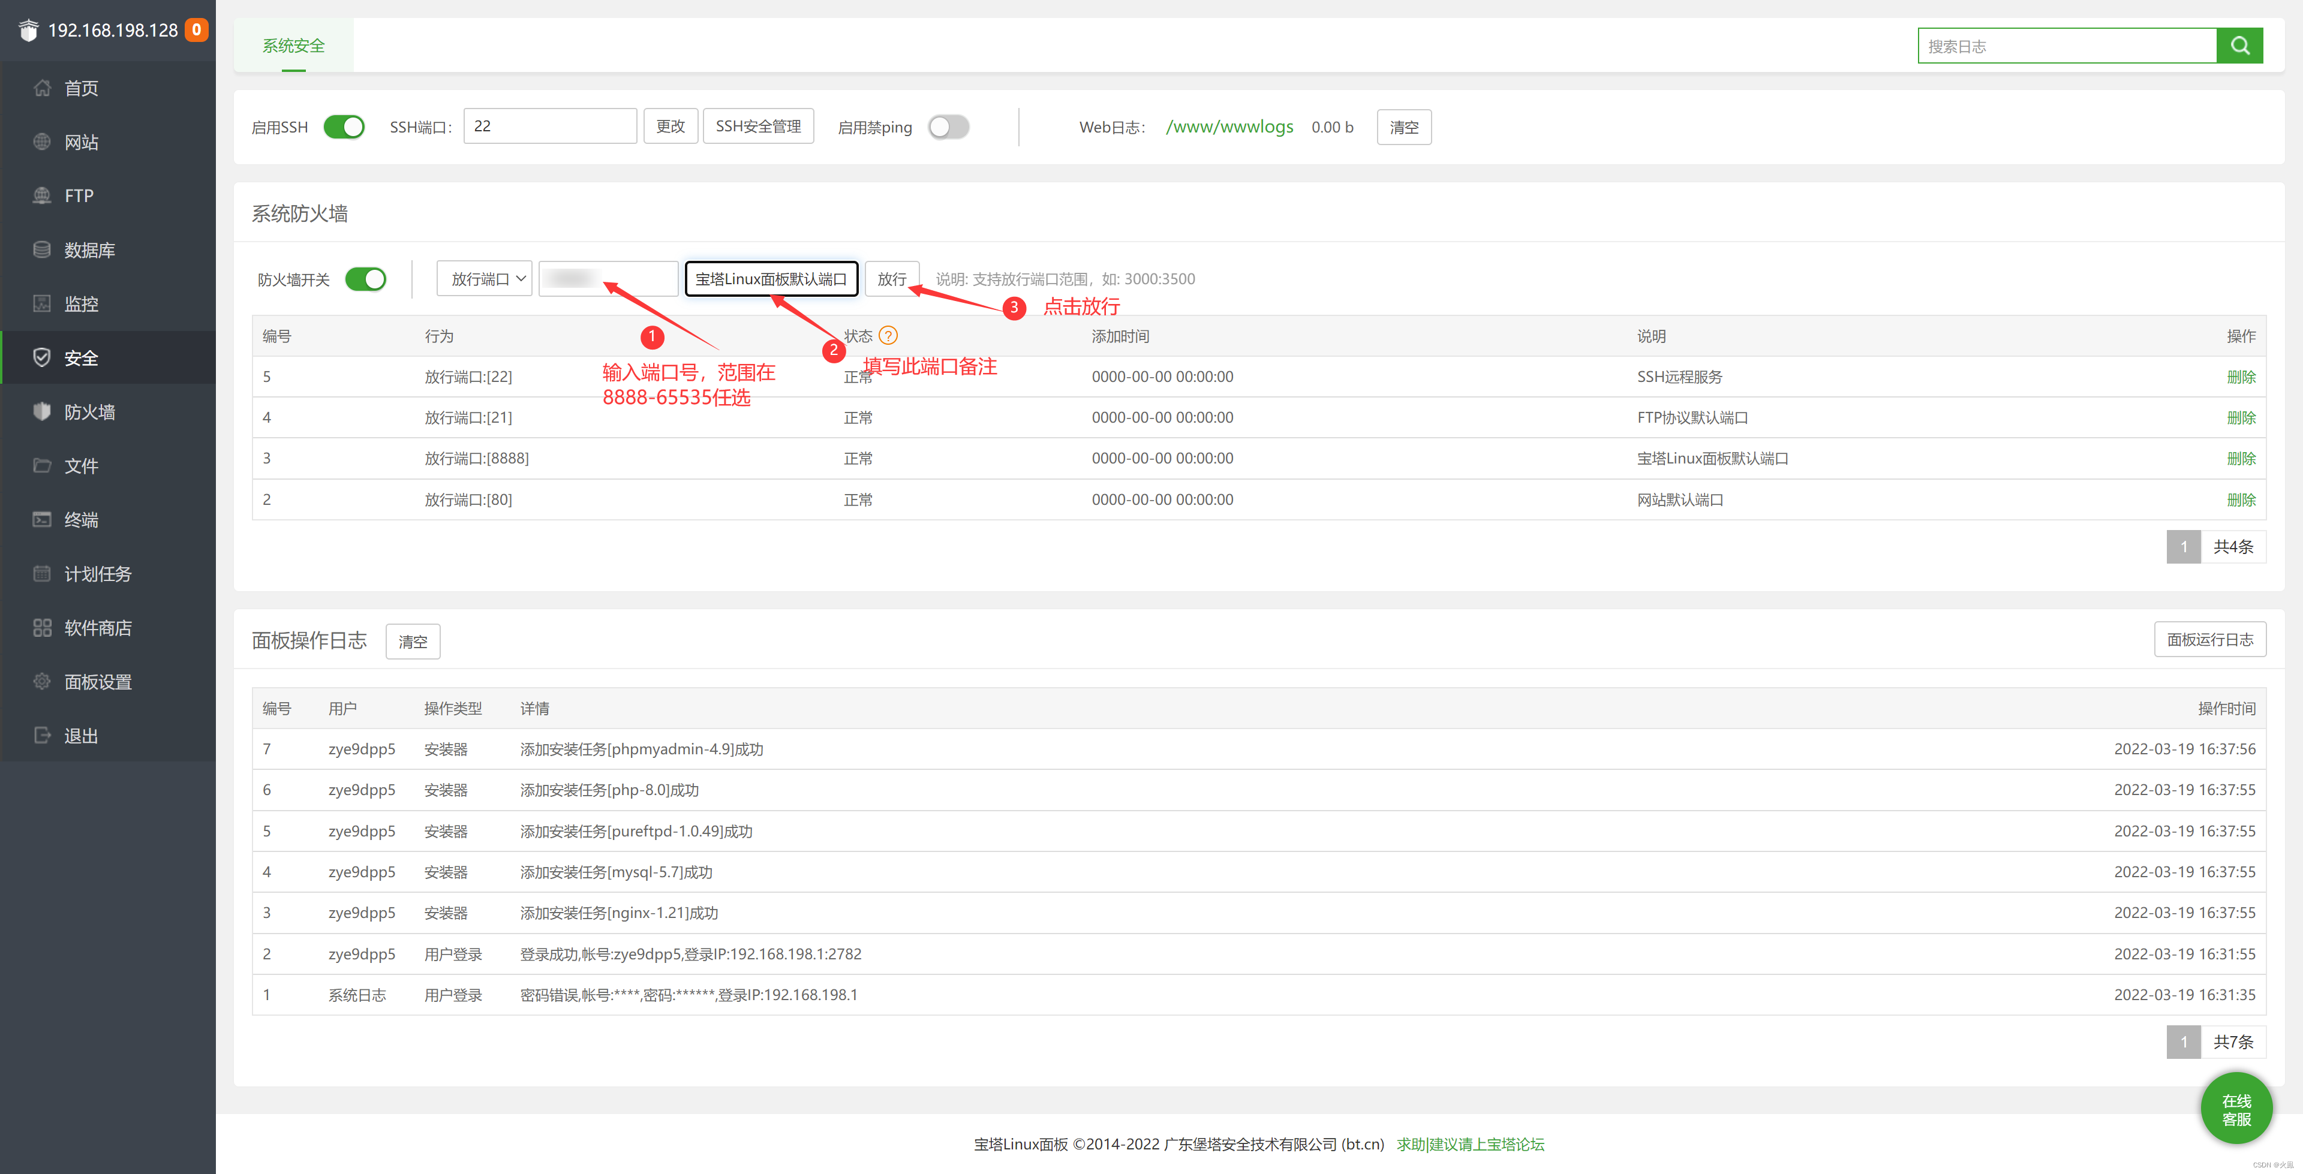Click the 放行 button
This screenshot has height=1174, width=2303.
(891, 279)
